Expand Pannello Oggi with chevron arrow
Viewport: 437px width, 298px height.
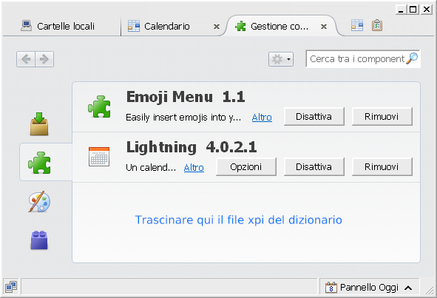pyautogui.click(x=408, y=288)
